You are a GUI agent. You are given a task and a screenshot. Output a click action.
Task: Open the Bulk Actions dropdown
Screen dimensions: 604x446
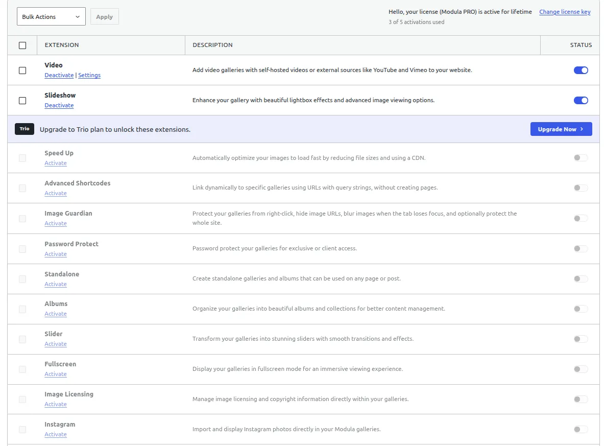click(51, 16)
